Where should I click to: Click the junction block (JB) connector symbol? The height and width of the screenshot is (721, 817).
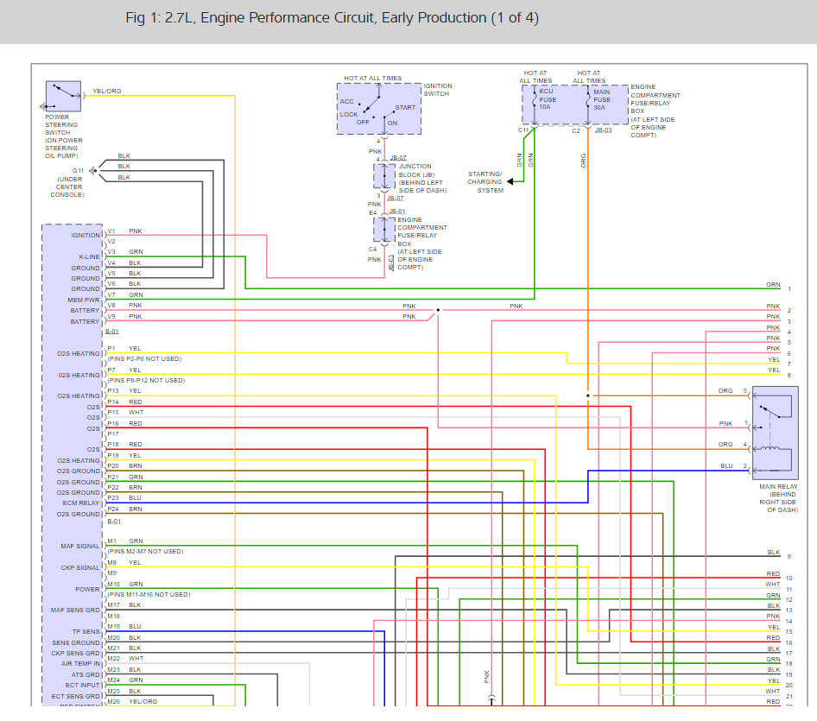tap(384, 176)
